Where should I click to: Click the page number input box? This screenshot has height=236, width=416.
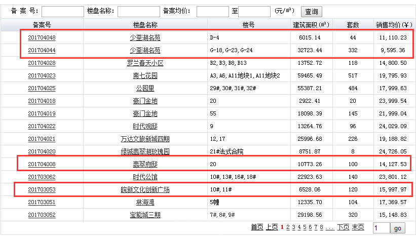click(x=381, y=228)
